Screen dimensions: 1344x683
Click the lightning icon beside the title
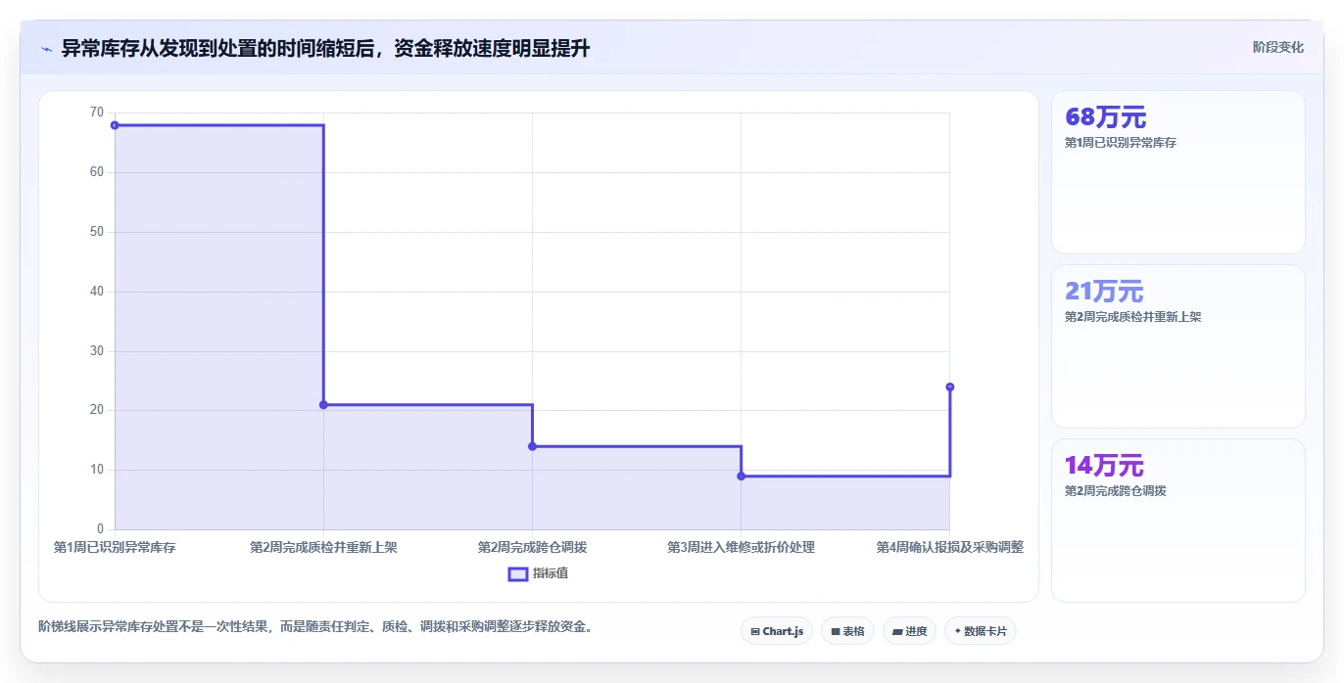[x=47, y=49]
